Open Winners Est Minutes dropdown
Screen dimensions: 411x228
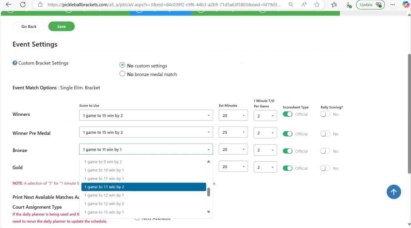pyautogui.click(x=233, y=115)
